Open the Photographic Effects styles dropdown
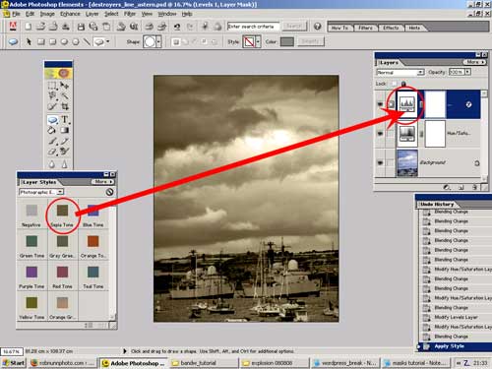 coord(41,192)
